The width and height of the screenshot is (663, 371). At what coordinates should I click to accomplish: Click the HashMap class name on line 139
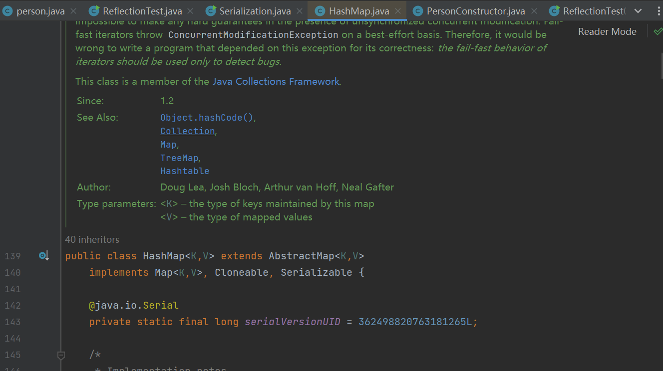point(164,256)
